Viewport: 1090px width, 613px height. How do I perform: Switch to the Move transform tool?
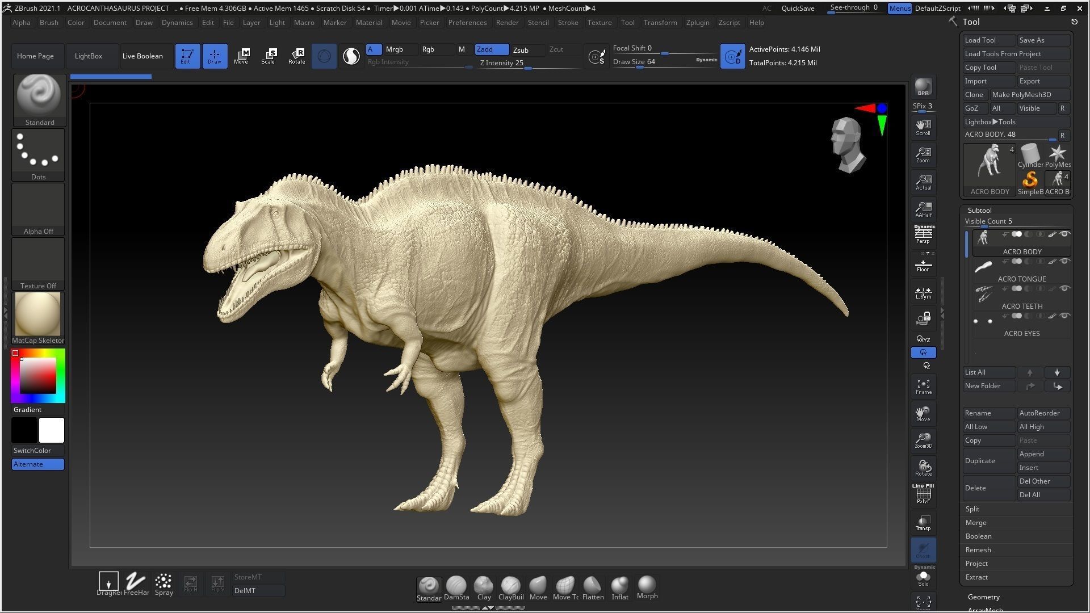click(241, 56)
